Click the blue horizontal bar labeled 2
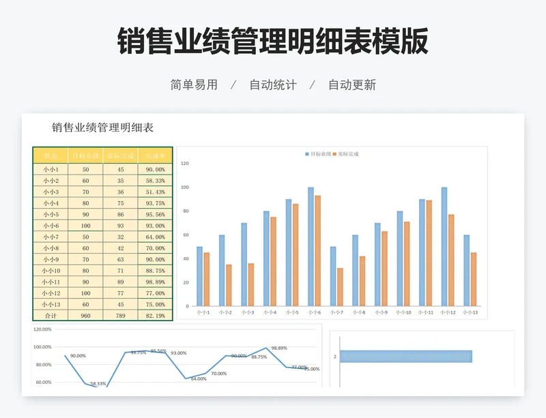 (406, 357)
